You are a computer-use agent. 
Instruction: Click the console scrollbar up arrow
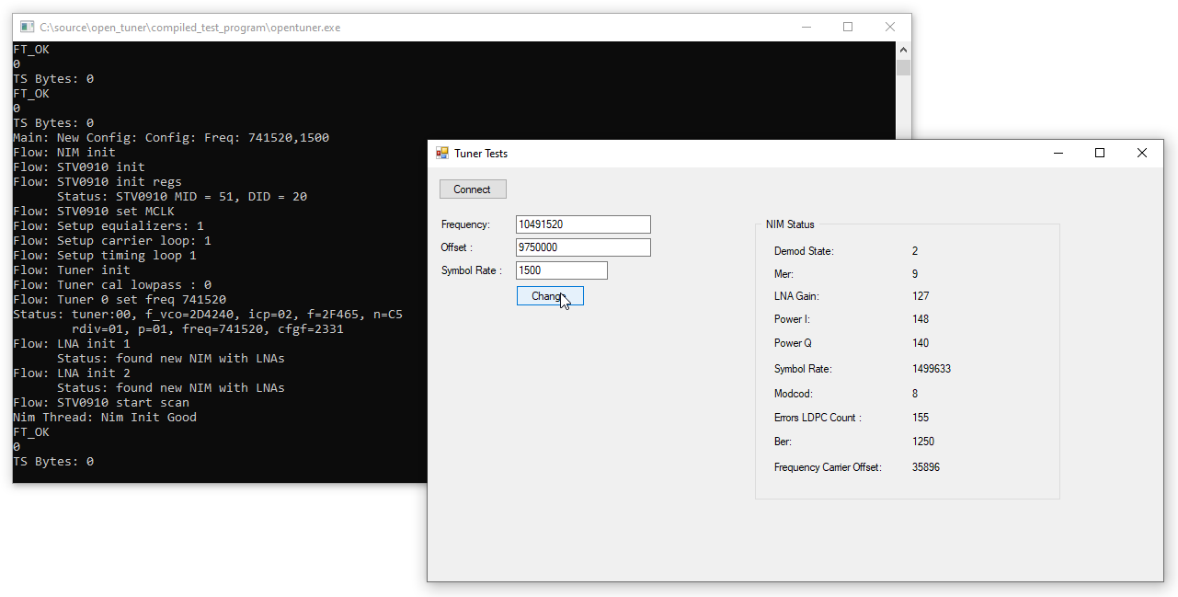pyautogui.click(x=903, y=50)
